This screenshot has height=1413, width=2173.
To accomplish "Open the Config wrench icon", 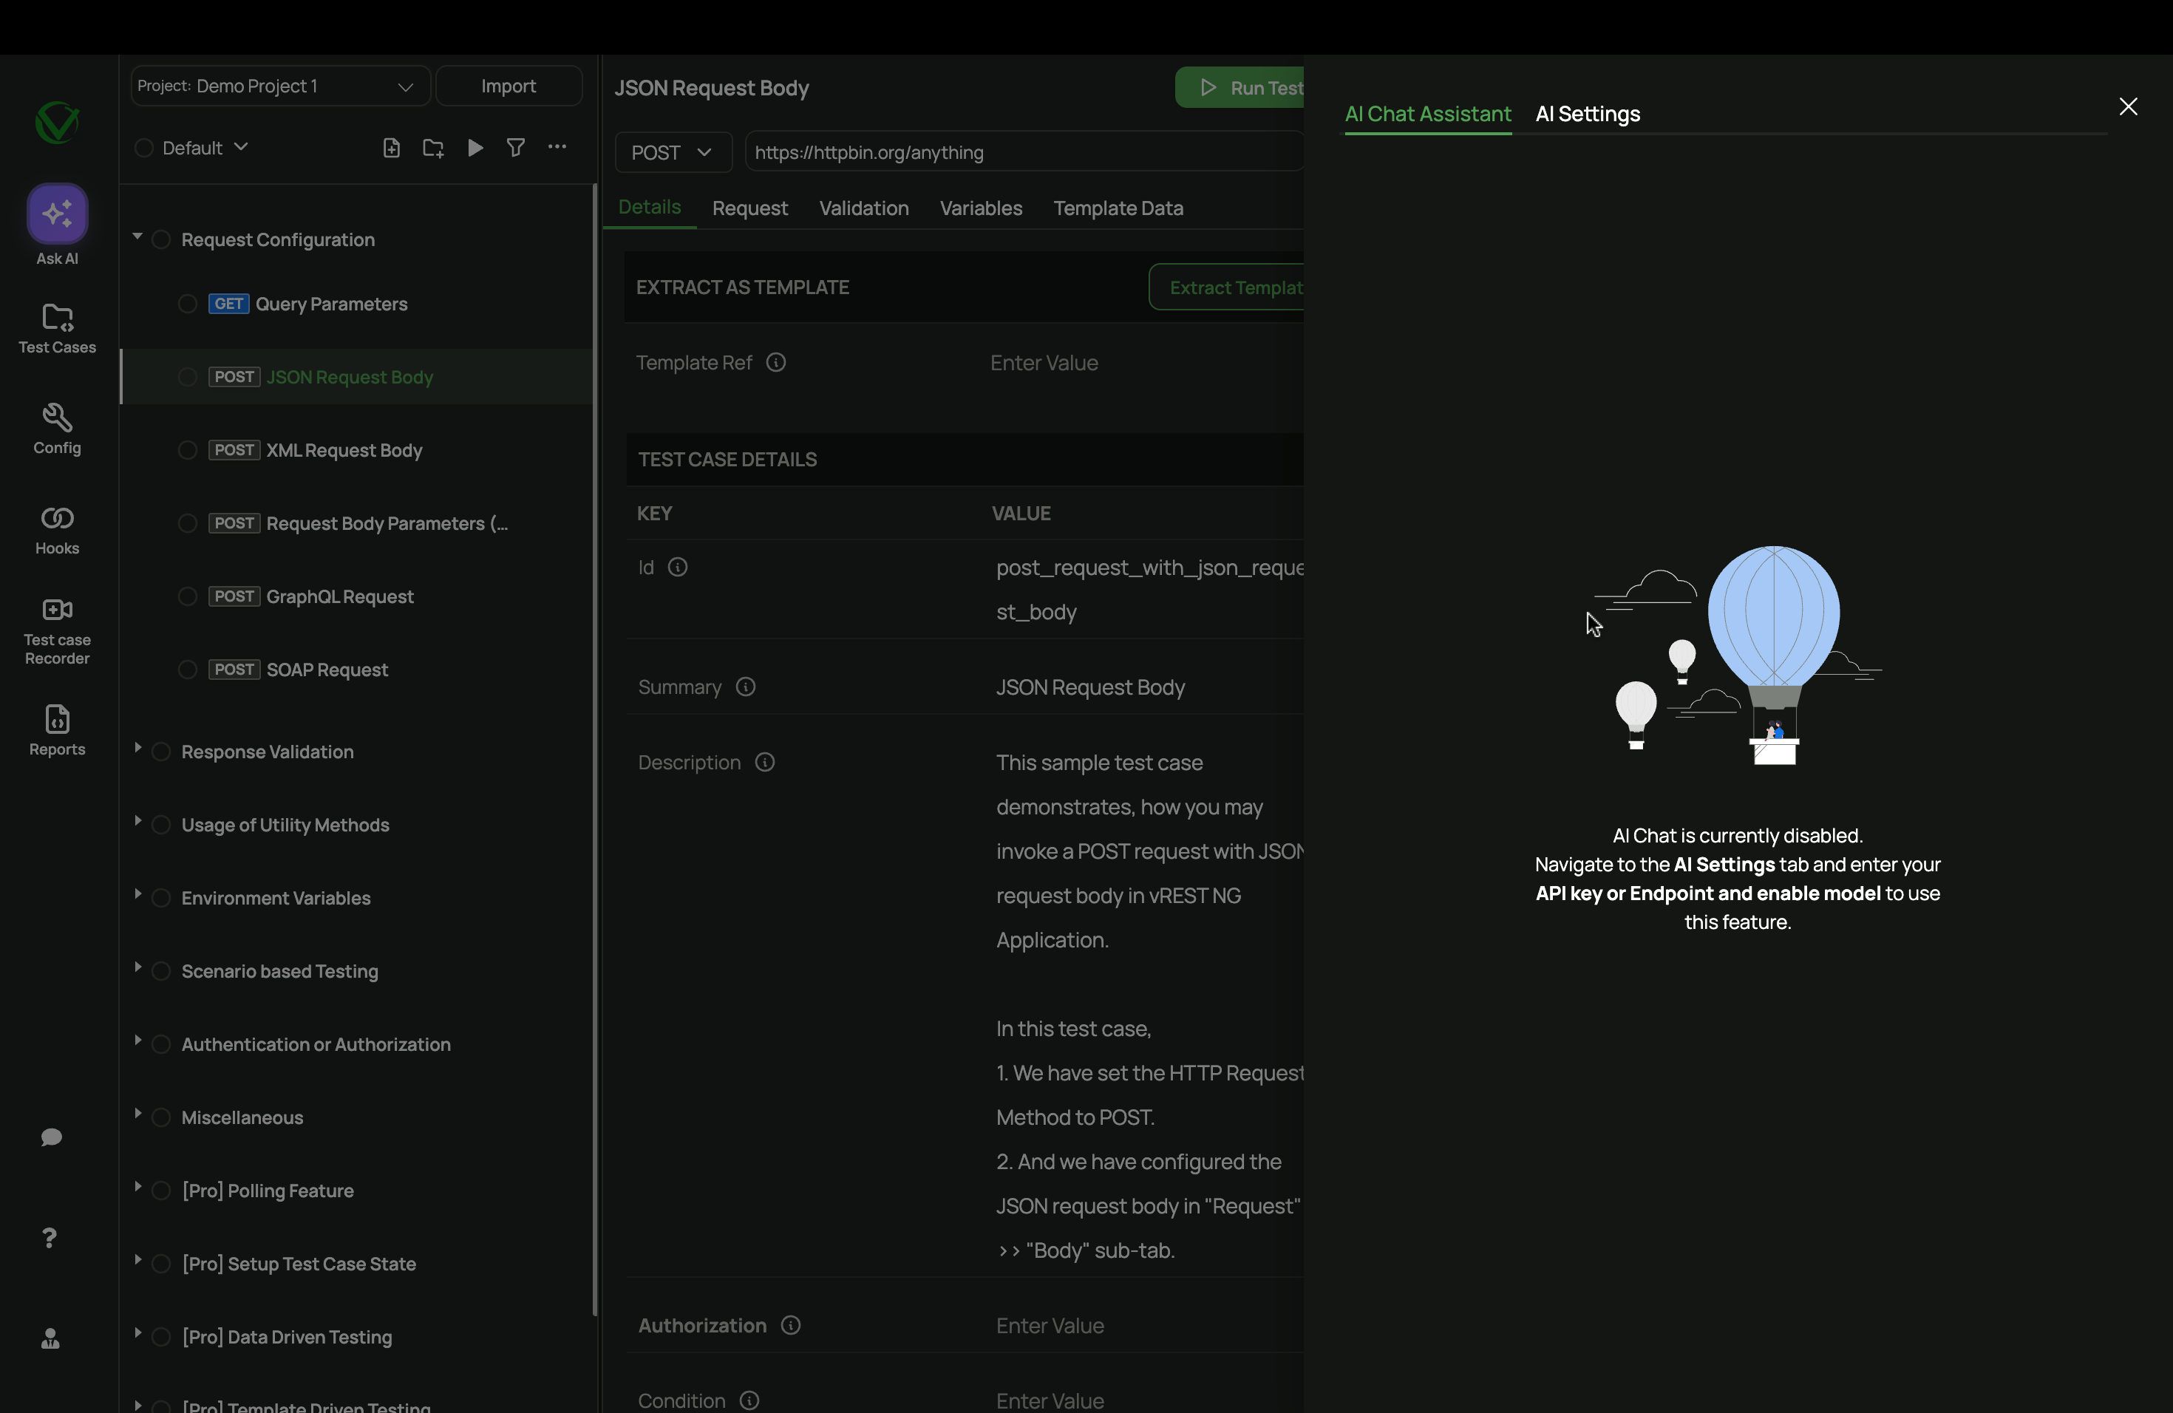I will click(57, 418).
